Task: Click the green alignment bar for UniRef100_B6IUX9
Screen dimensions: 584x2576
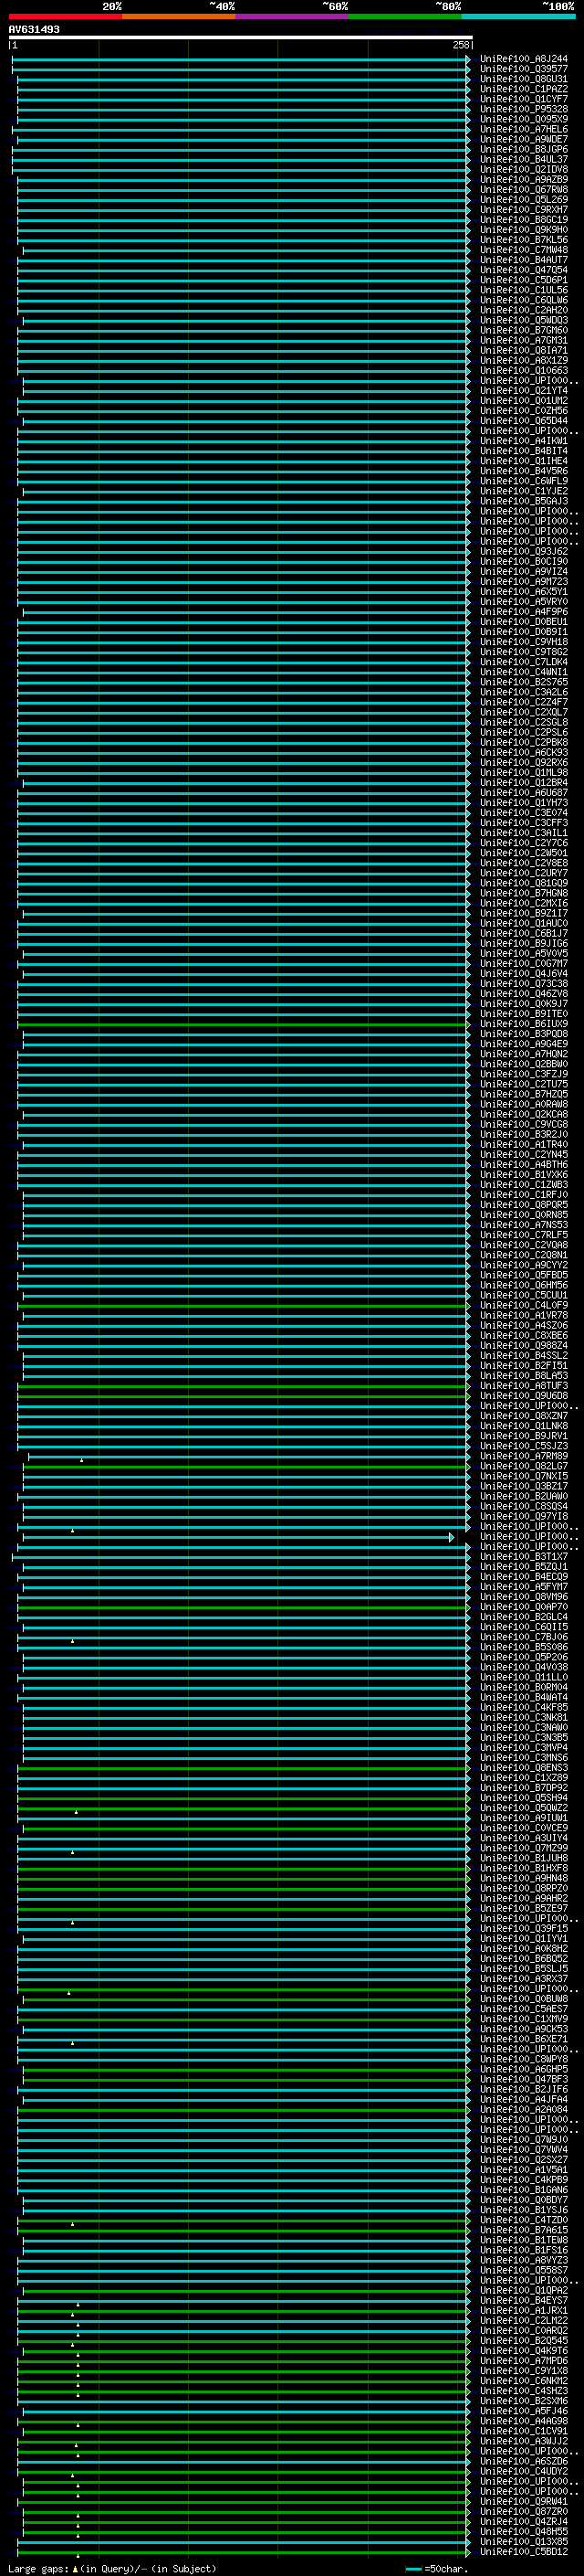Action: (x=243, y=1024)
